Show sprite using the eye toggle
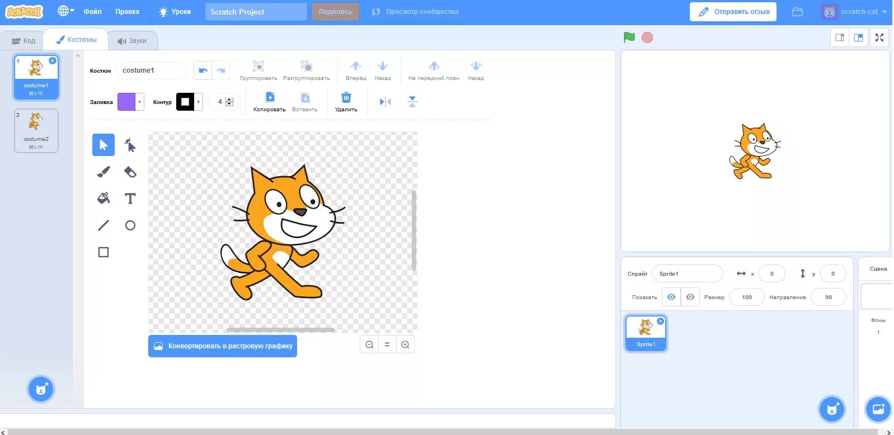Viewport: 894px width, 435px height. click(671, 297)
